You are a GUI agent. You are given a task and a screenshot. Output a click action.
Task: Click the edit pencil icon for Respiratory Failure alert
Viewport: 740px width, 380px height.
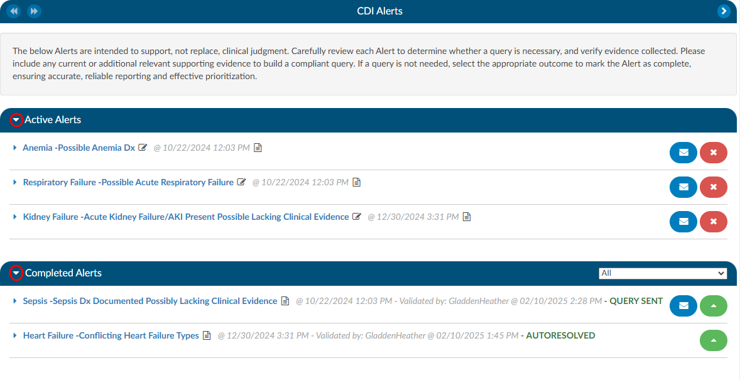pyautogui.click(x=242, y=182)
